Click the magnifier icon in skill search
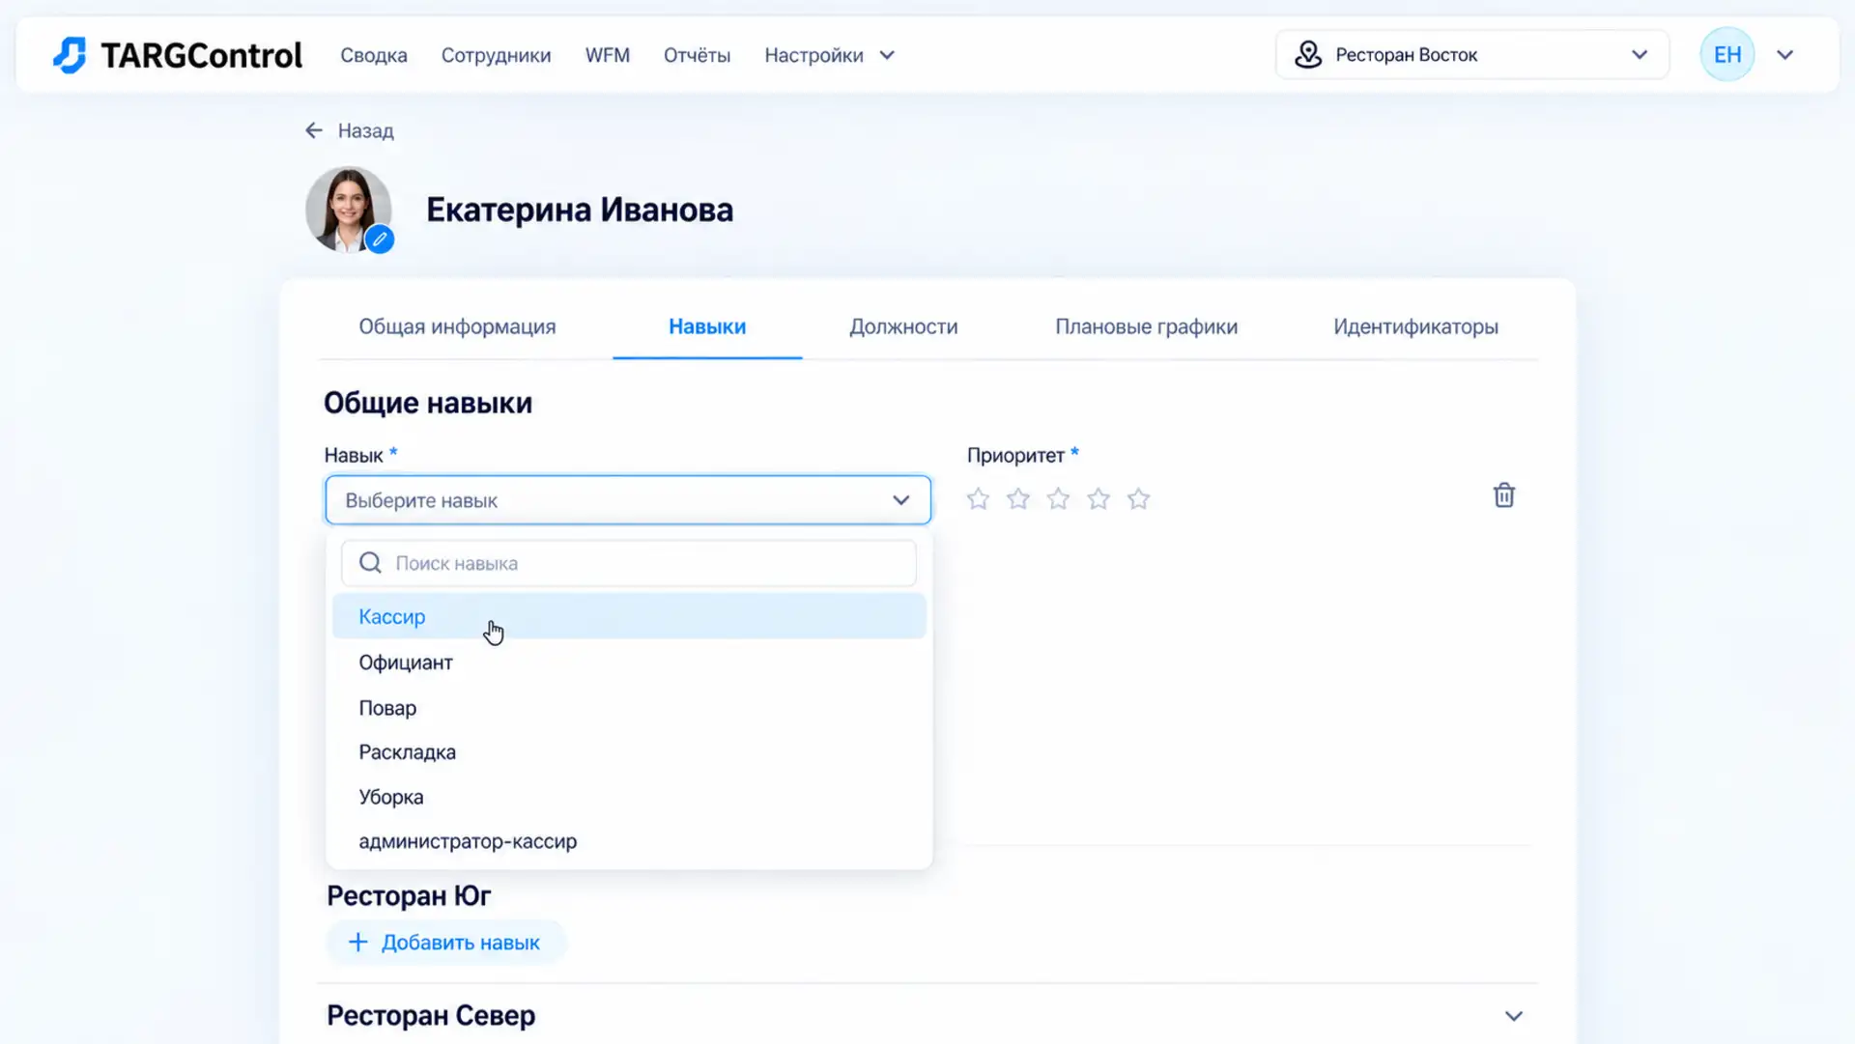Image resolution: width=1855 pixels, height=1044 pixels. pyautogui.click(x=370, y=563)
